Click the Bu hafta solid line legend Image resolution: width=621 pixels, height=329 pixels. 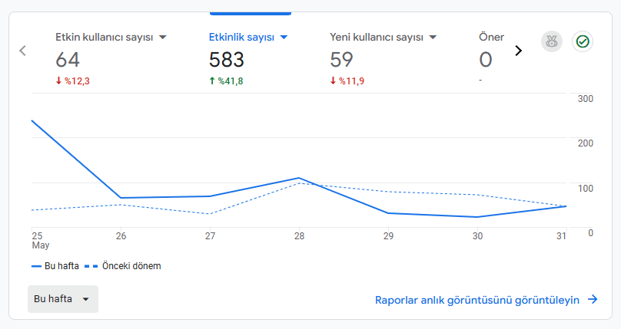coord(55,266)
